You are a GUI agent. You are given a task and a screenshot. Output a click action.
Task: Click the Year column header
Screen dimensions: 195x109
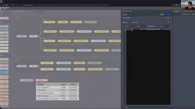pos(63,84)
